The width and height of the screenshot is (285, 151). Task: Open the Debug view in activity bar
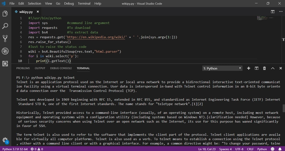[5, 51]
